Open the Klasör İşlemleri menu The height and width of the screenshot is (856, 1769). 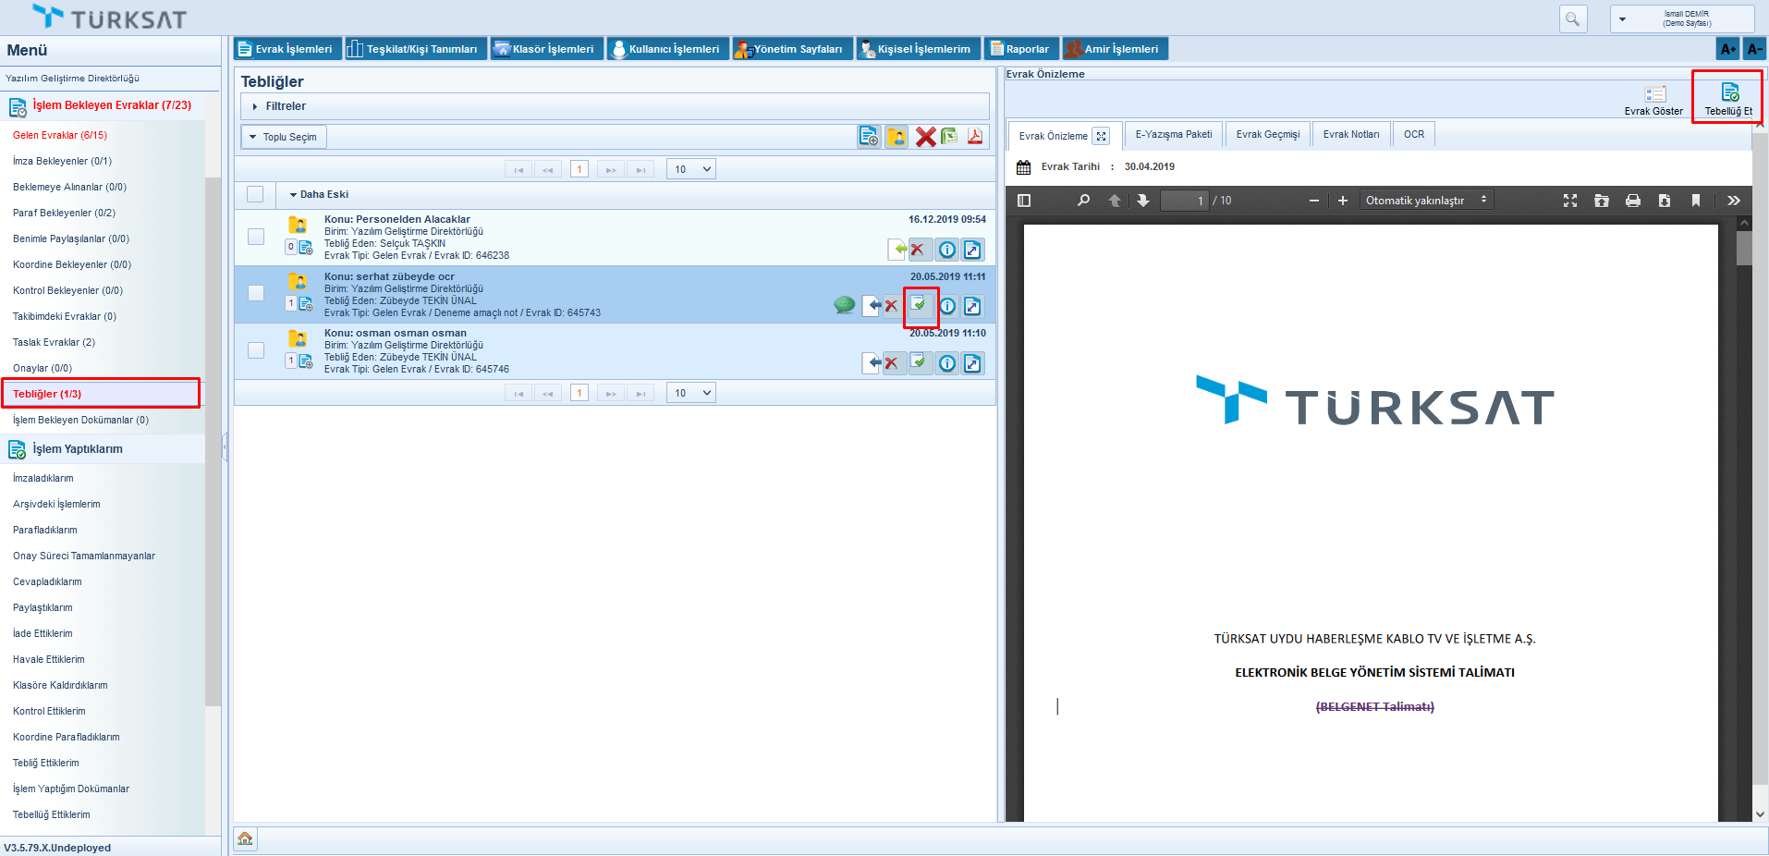click(x=547, y=49)
